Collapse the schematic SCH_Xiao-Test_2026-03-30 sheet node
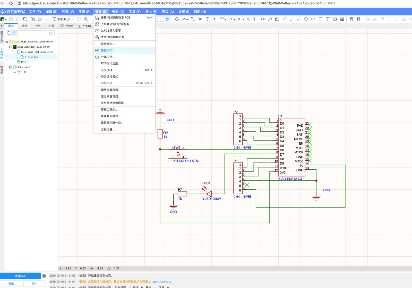The width and height of the screenshot is (412, 288). 14,52
